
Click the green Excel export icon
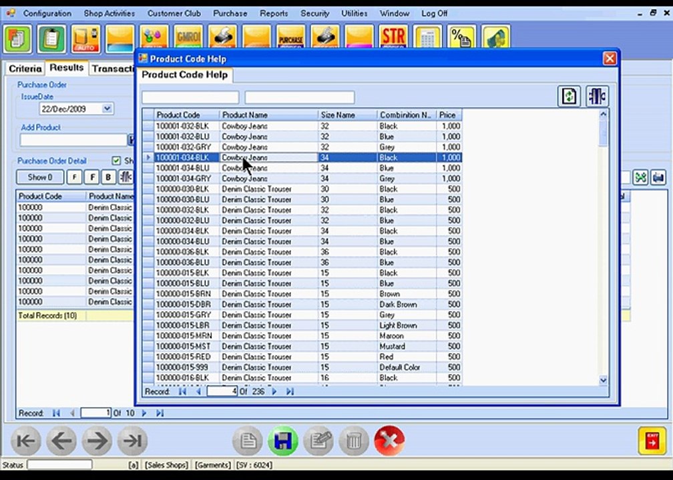coord(640,177)
